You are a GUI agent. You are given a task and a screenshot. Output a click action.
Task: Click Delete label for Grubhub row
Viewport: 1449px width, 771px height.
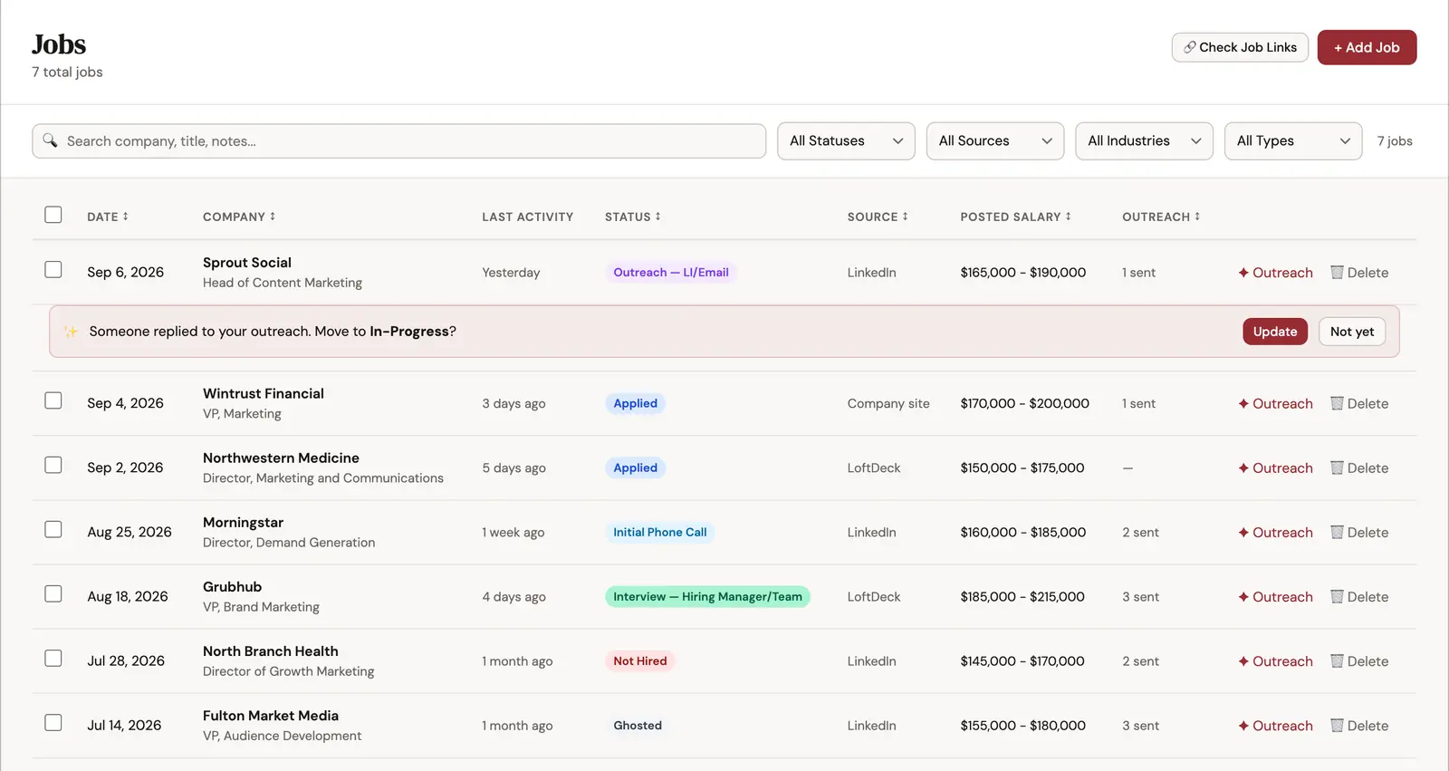coord(1367,596)
